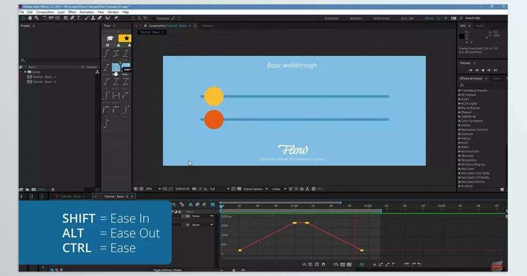Toggle region of interest button in viewer

point(233,189)
